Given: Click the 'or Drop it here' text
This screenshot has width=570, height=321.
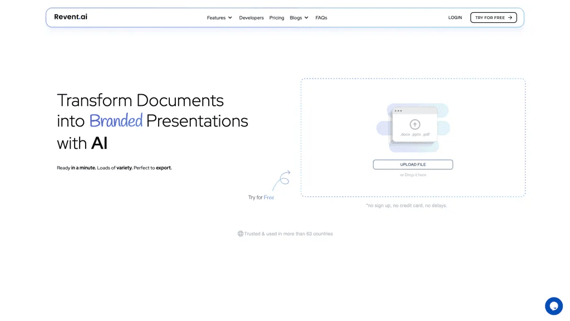Looking at the screenshot, I should pos(413,175).
